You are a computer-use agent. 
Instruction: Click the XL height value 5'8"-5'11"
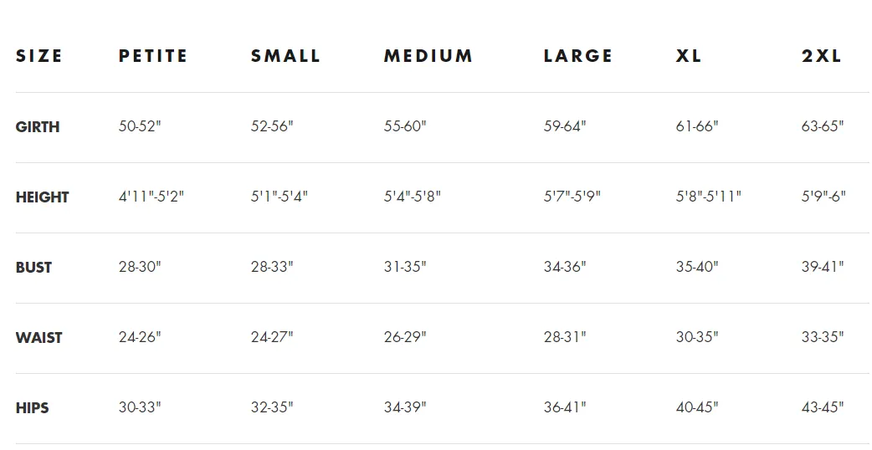click(x=709, y=196)
